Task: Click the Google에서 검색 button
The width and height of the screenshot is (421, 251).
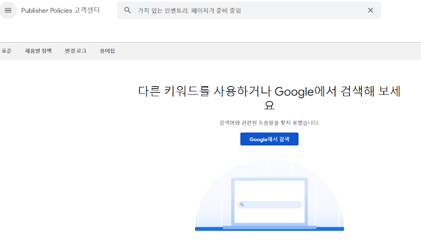Action: 269,139
